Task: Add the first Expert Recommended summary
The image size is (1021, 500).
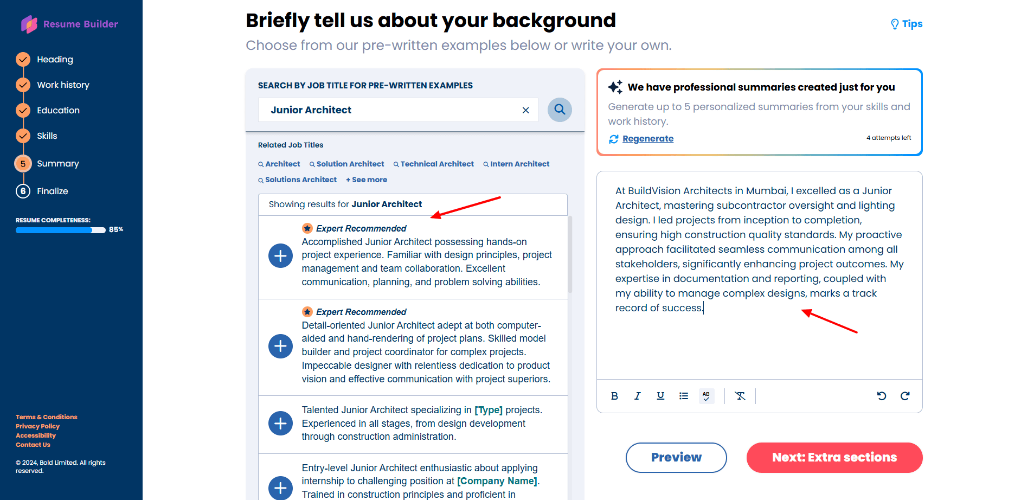Action: (280, 255)
